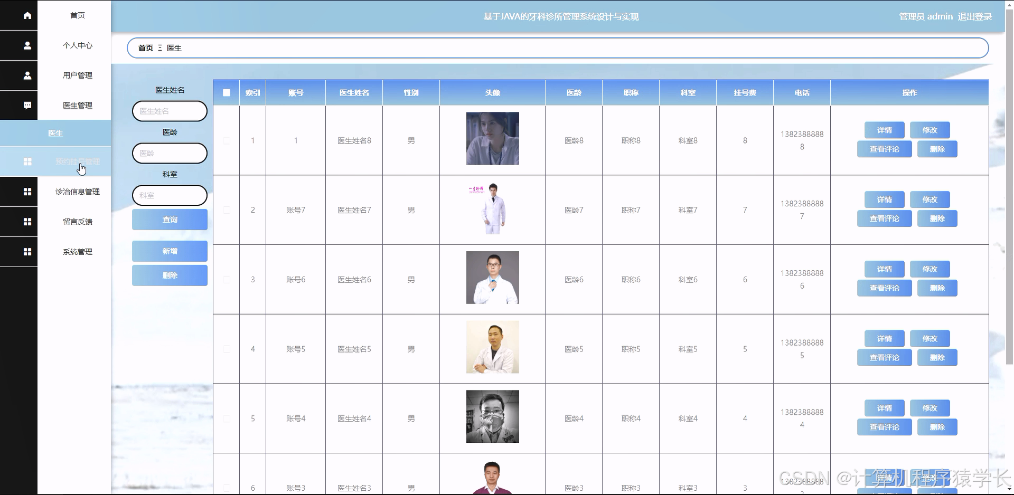Click the grid icon beside 预约挂号管理
Viewport: 1014px width, 495px height.
(x=27, y=161)
